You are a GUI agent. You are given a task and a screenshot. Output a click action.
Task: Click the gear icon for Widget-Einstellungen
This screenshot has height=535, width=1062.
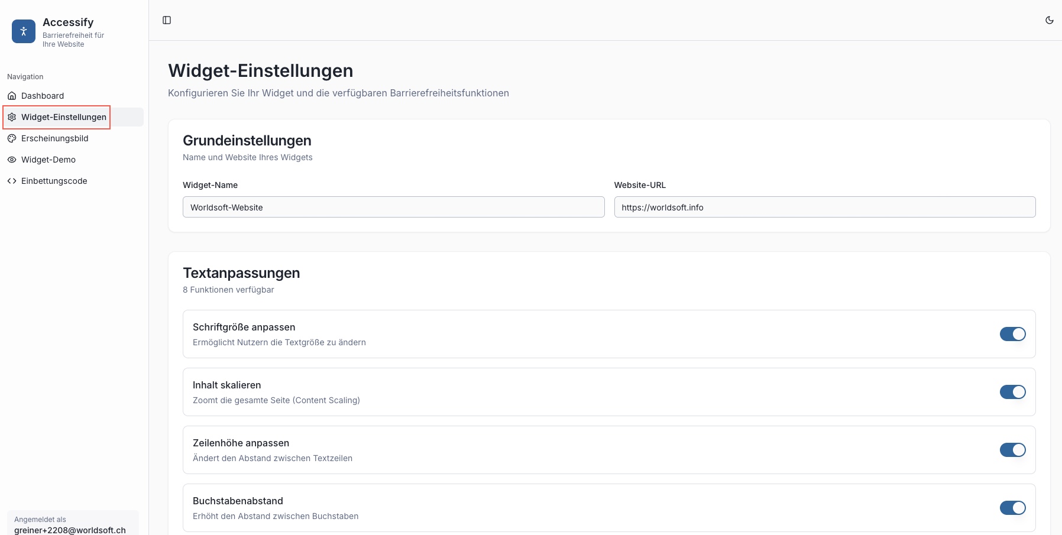(x=12, y=117)
